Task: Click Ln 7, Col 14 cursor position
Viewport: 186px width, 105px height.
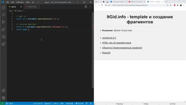Action: pos(38,104)
